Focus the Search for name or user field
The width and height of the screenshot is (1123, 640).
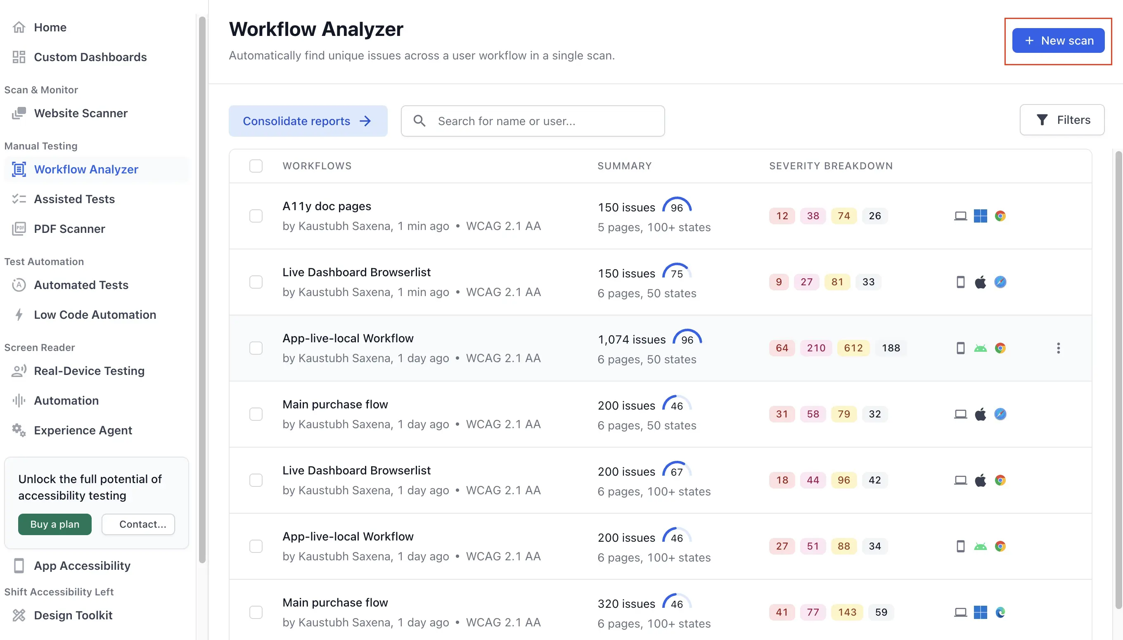pos(533,121)
